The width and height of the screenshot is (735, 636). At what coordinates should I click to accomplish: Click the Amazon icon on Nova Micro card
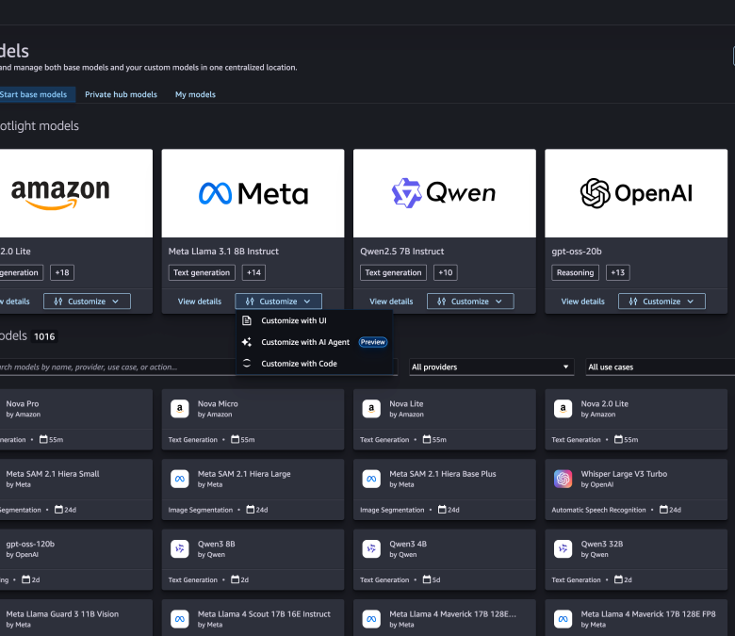179,409
